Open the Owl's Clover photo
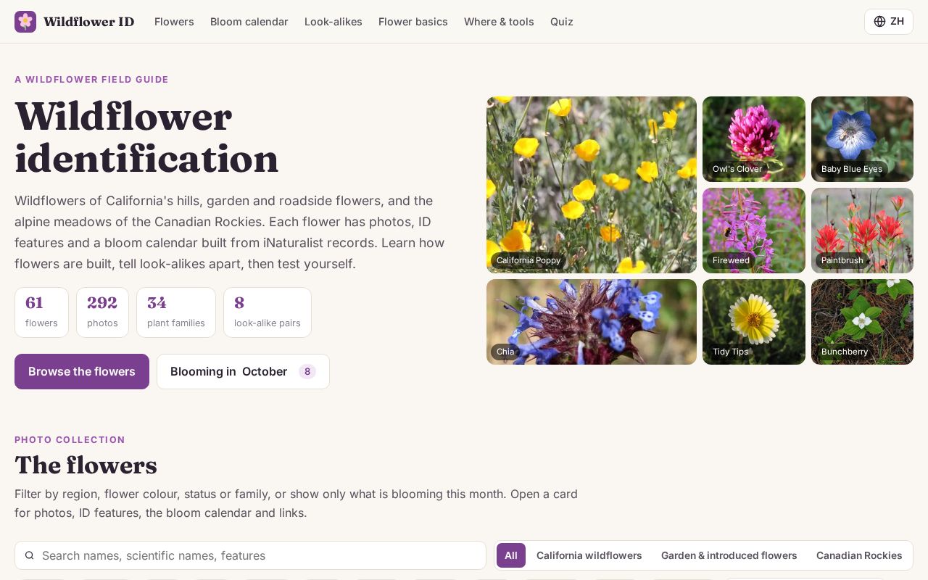 [x=754, y=139]
